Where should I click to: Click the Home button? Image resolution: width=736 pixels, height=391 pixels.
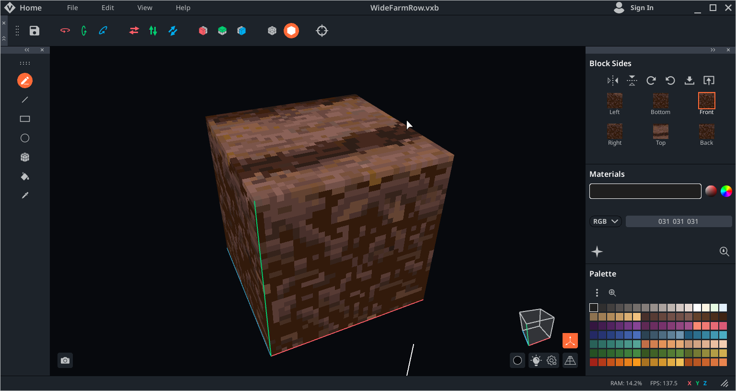point(23,8)
